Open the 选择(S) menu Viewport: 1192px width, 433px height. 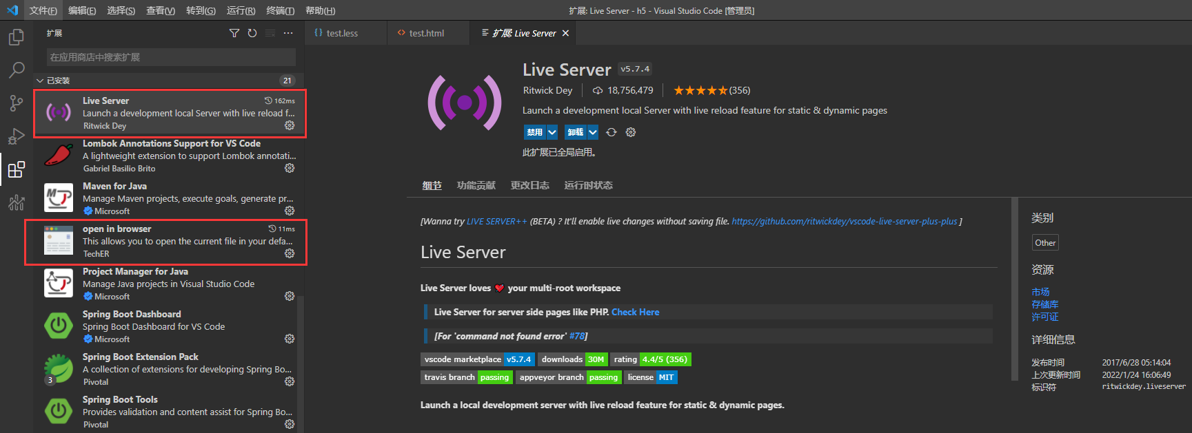pos(121,10)
